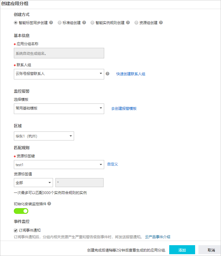Image resolution: width=221 pixels, height=256 pixels.
Task: Open help icon next to 智能标签同步创建
Action: [x=51, y=23]
